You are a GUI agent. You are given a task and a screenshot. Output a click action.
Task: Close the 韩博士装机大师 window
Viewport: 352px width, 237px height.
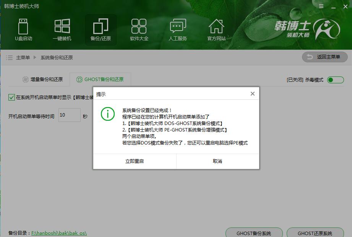(x=346, y=6)
